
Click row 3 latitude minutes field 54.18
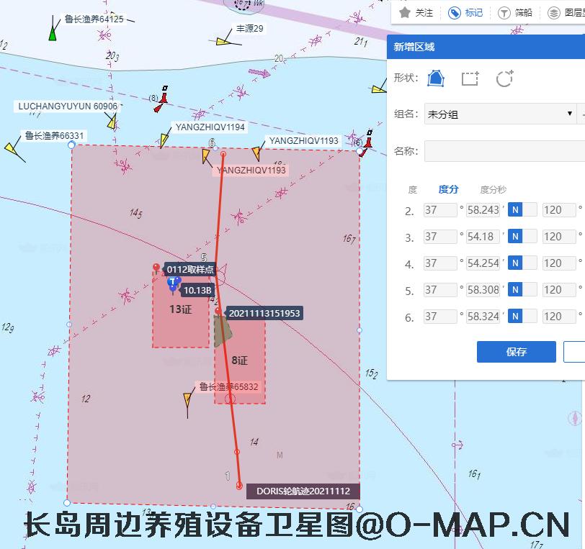coord(483,237)
